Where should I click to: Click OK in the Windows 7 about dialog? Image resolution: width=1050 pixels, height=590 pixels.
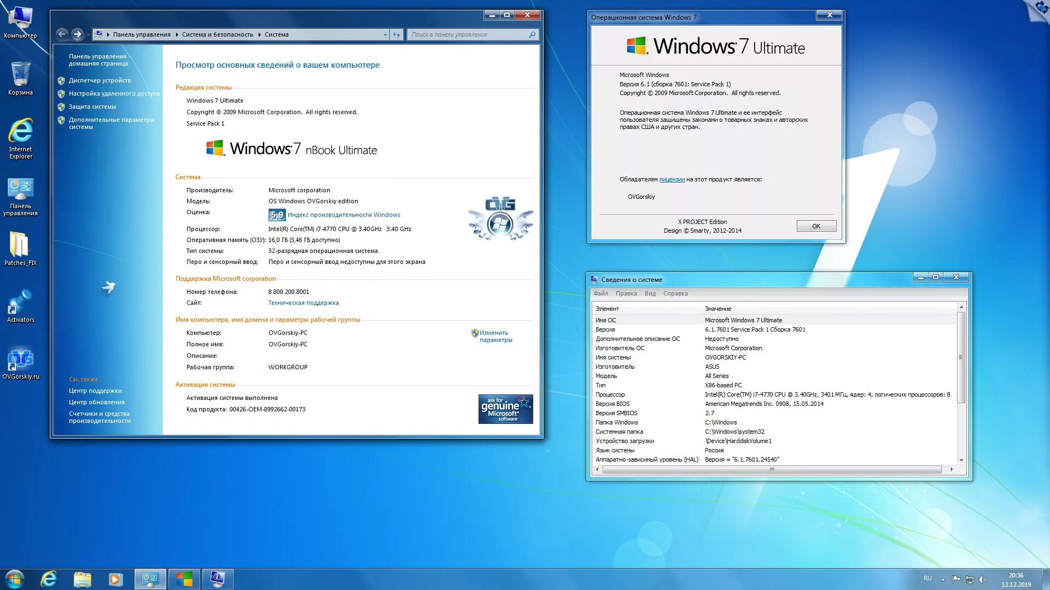(816, 226)
